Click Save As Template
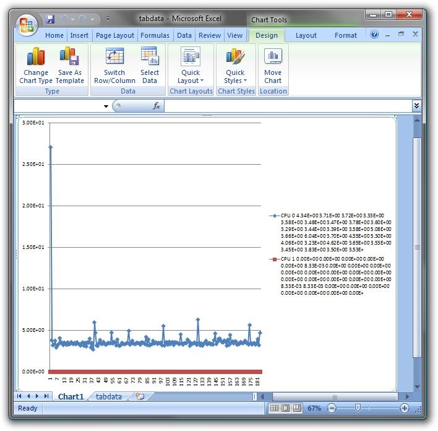The image size is (438, 431). click(x=69, y=65)
